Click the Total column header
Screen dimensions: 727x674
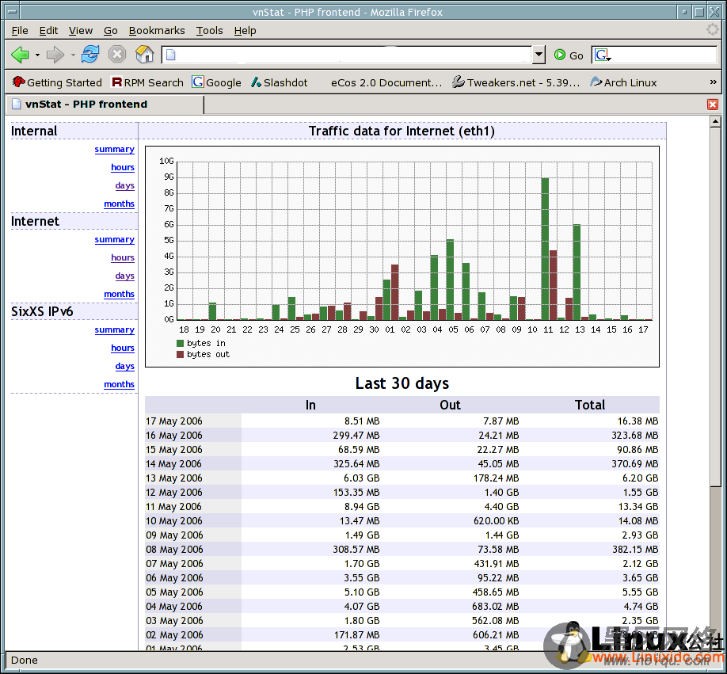590,406
